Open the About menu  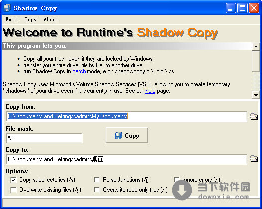(51, 20)
